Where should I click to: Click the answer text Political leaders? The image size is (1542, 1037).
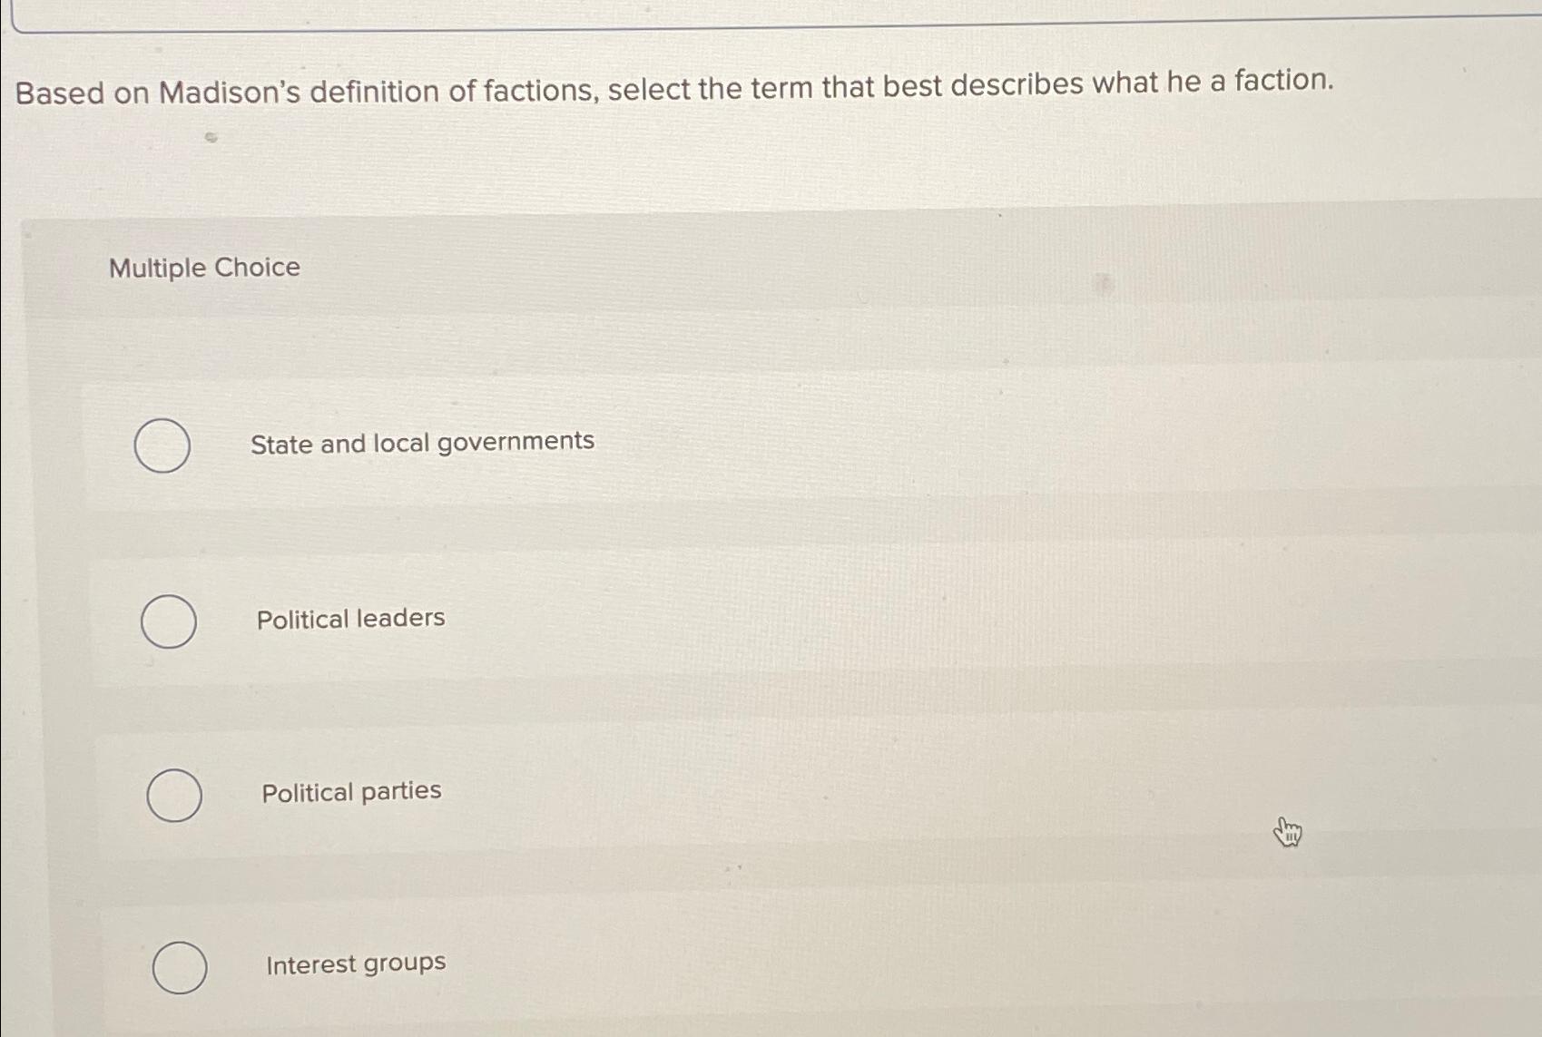(x=349, y=618)
